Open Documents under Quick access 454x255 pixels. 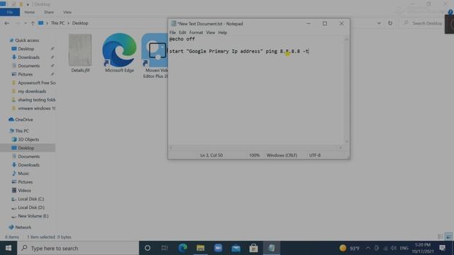click(x=28, y=66)
